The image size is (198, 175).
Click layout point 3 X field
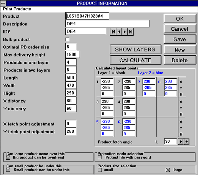pyautogui.click(x=107, y=101)
